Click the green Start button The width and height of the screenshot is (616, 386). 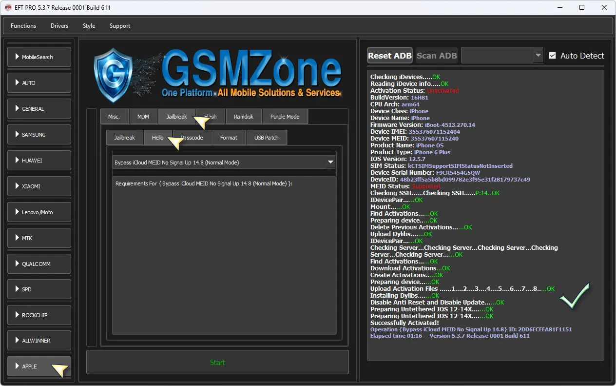point(217,362)
